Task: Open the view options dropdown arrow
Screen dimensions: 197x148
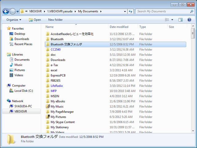Action: coord(172,20)
